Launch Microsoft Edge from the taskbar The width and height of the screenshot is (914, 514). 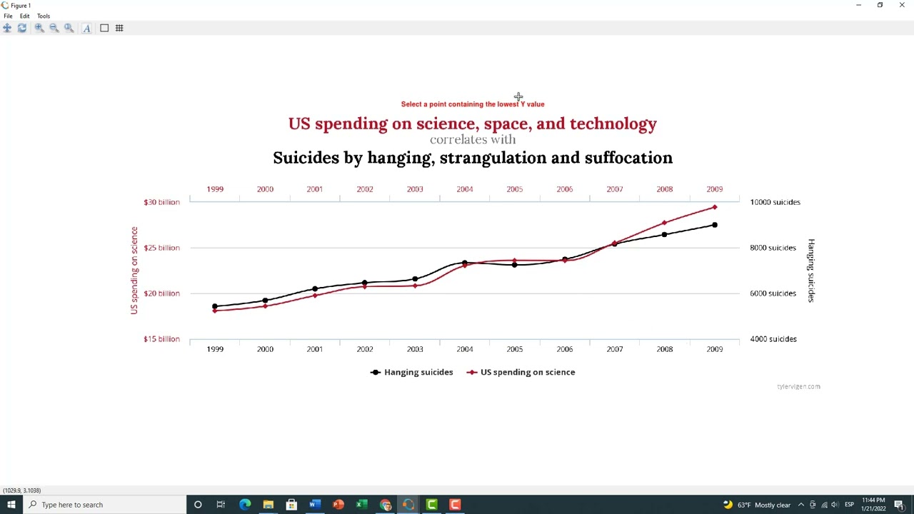[245, 505]
